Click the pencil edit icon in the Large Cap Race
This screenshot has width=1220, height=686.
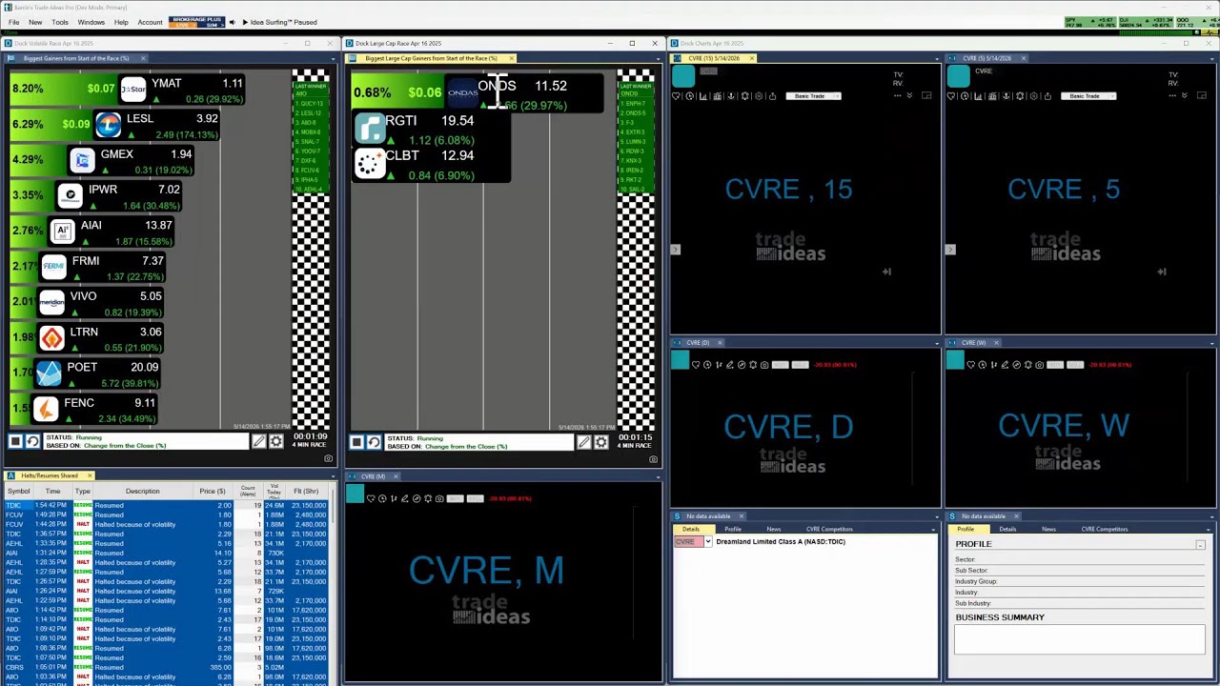(584, 442)
